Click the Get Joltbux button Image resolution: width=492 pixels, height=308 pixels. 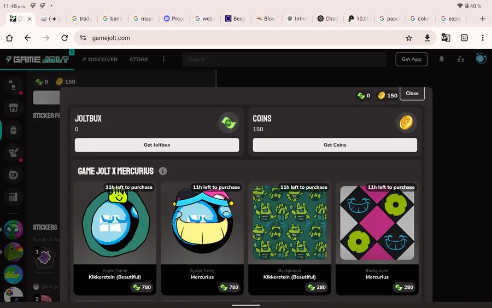(157, 145)
